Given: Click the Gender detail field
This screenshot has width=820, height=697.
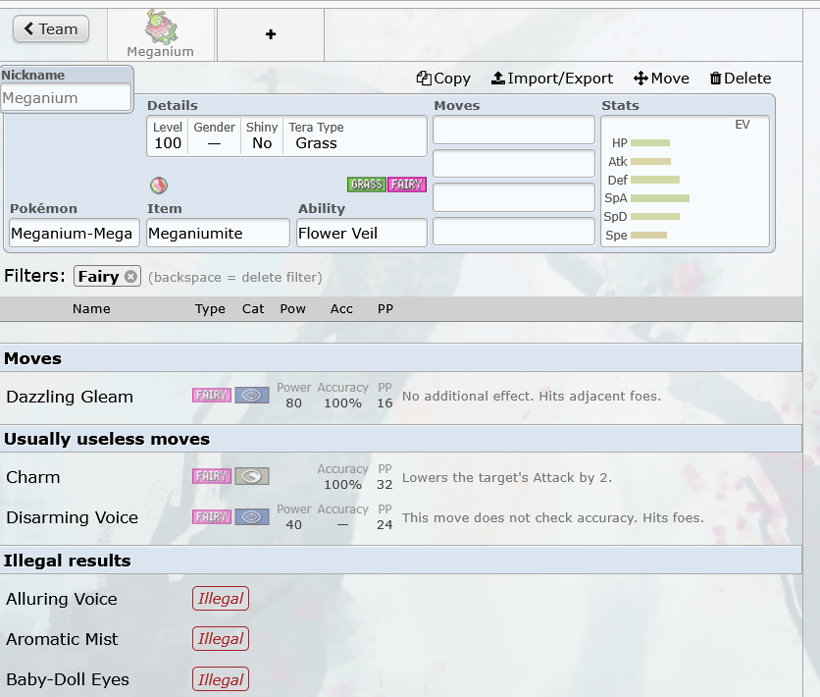Looking at the screenshot, I should (x=214, y=135).
